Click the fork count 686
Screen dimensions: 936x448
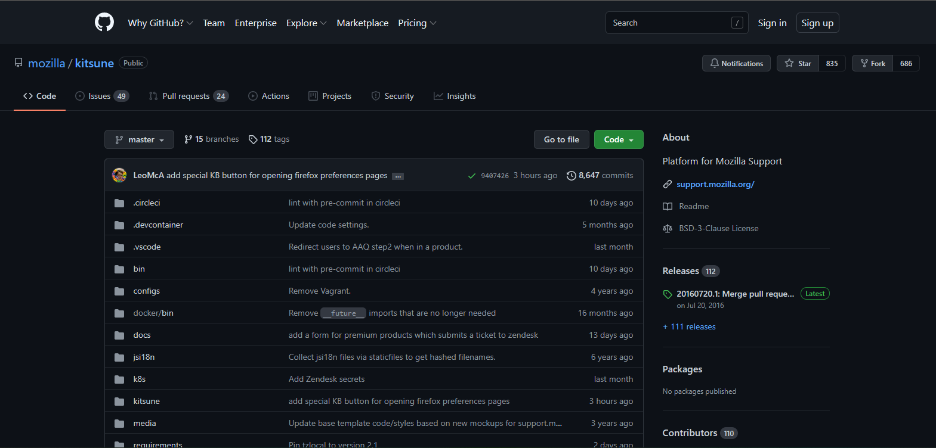click(906, 63)
